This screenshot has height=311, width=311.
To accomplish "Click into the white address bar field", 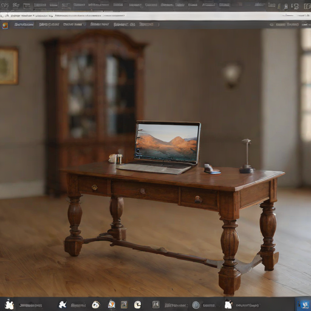I will 155,16.
